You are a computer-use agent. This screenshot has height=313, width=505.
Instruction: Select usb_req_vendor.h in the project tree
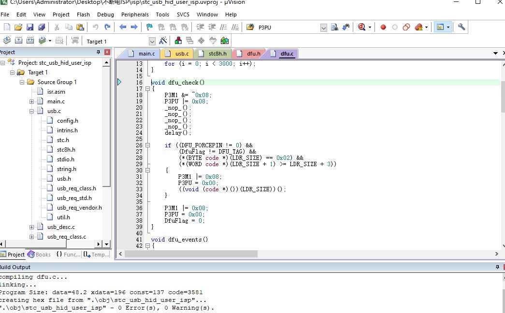(x=79, y=208)
